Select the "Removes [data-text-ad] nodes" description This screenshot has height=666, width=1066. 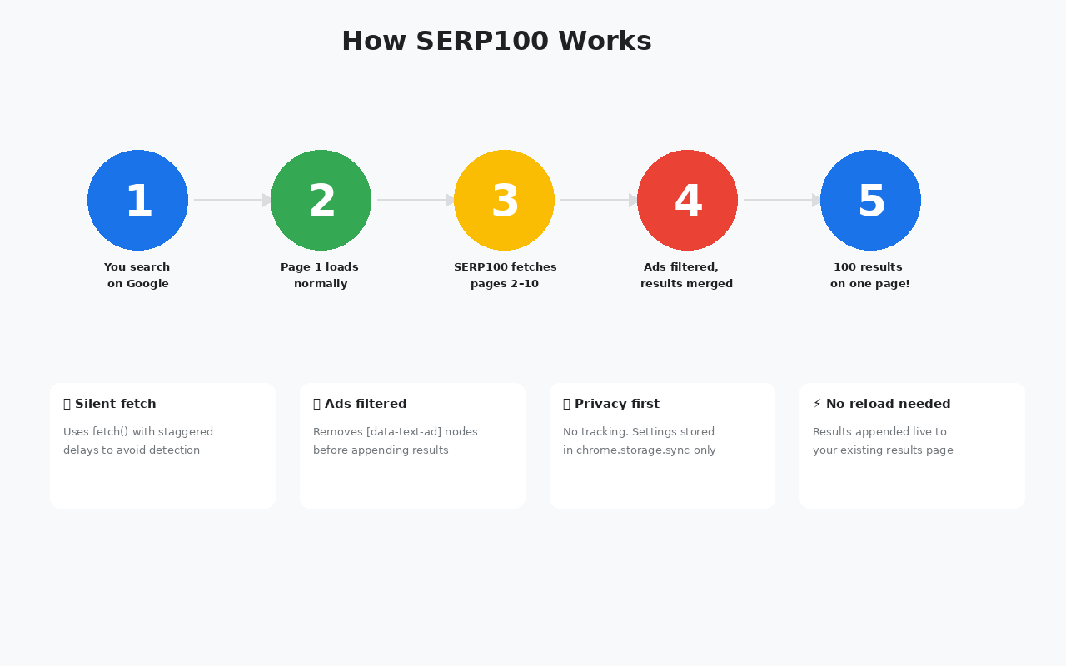pos(396,441)
